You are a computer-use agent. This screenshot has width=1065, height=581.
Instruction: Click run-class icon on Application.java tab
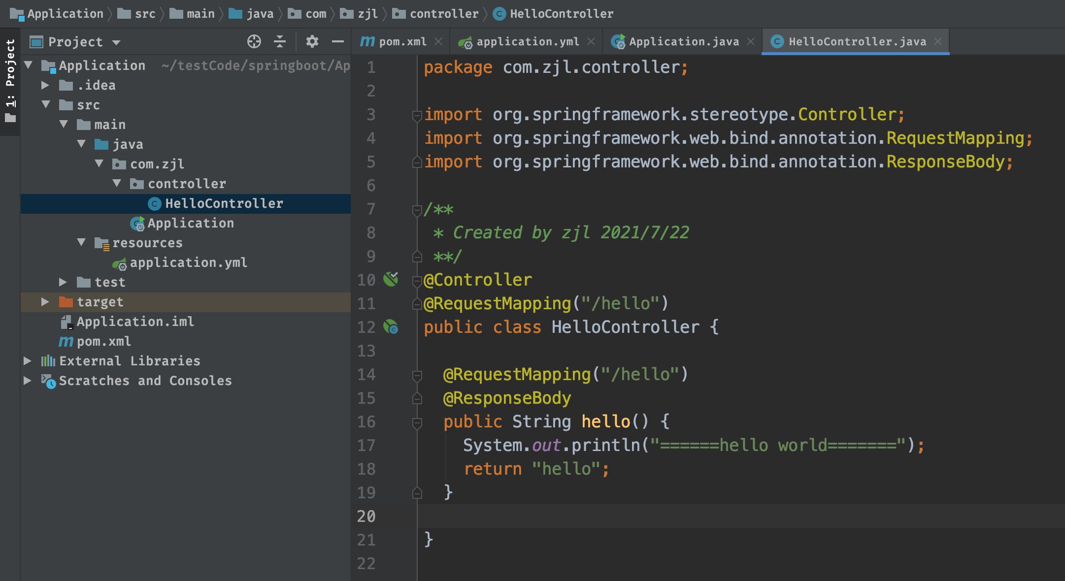coord(618,42)
